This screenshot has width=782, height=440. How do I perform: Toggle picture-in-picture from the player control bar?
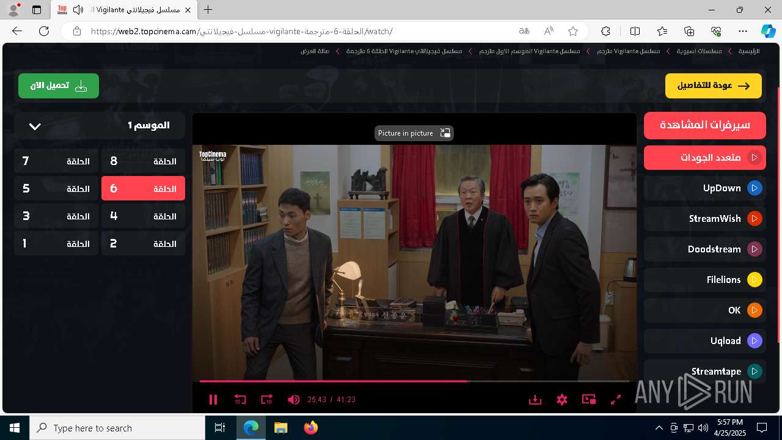click(x=589, y=400)
